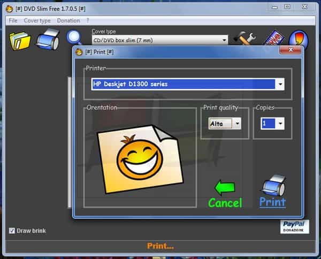Expand the Print quality Alta dropdown
Screen dimensions: 321x259
(x=237, y=124)
